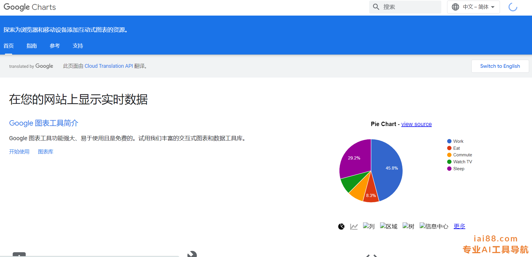
Task: Select the 信息中心 dashboard icon
Action: click(434, 226)
